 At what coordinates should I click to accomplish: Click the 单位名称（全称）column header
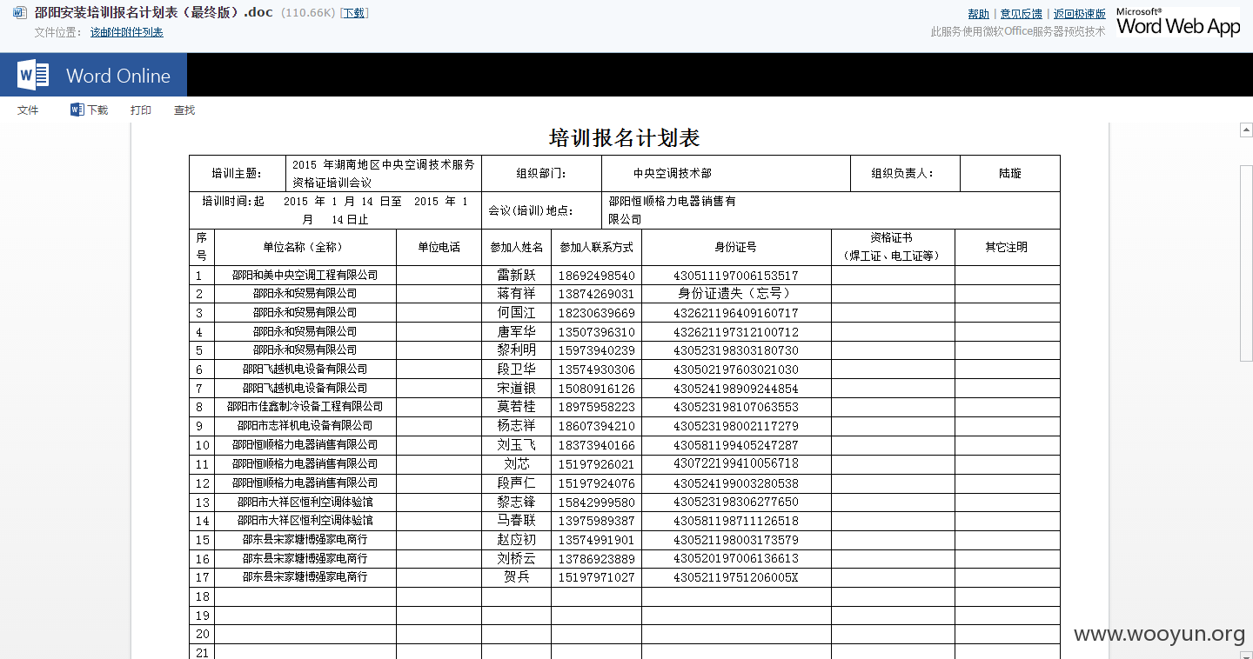[x=305, y=247]
